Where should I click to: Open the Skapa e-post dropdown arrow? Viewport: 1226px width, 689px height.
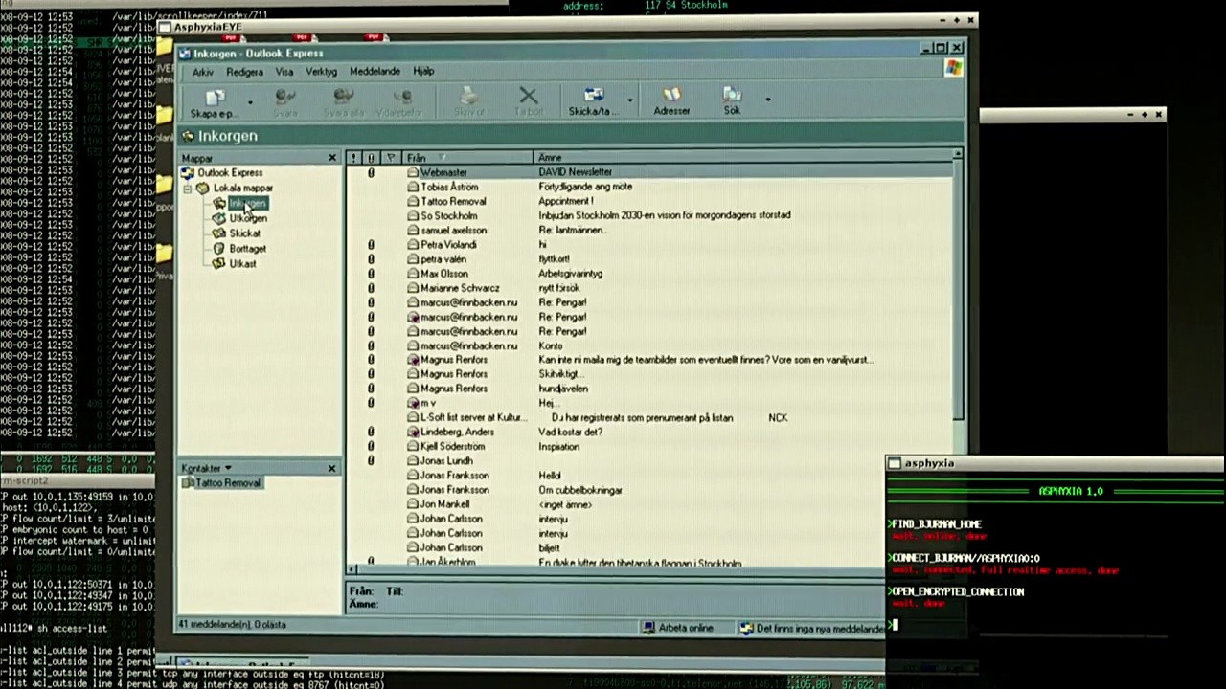tap(250, 100)
